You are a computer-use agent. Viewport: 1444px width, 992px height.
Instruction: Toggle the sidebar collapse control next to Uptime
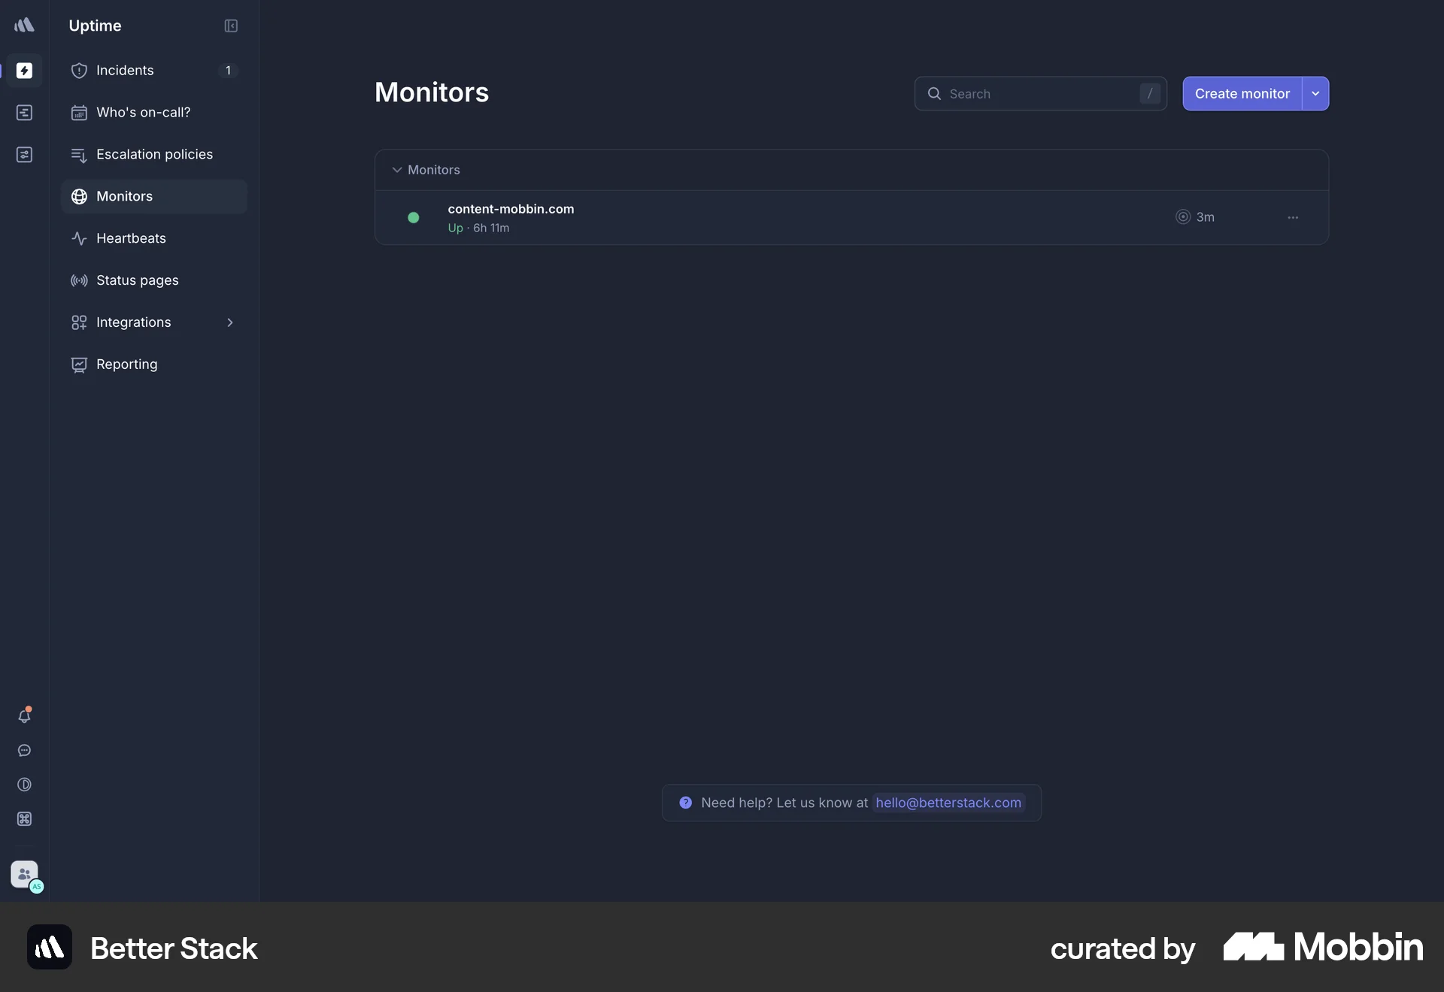[x=231, y=26]
